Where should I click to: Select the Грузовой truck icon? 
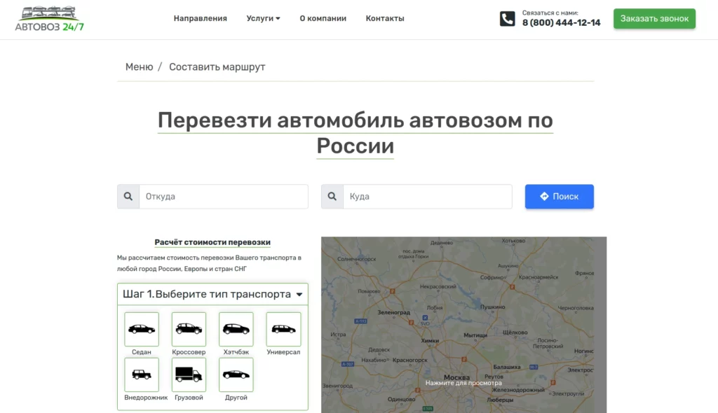coord(189,374)
